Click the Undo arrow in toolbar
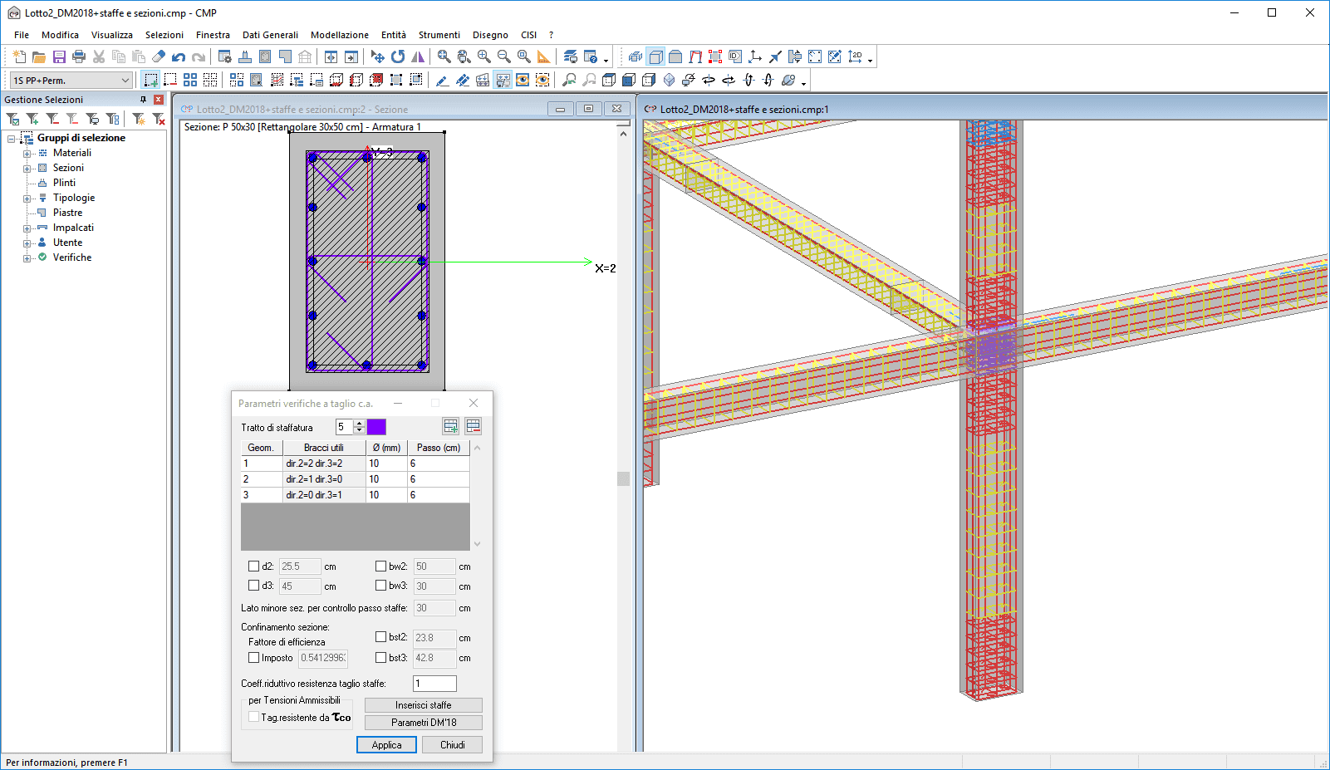This screenshot has height=770, width=1330. 179,57
